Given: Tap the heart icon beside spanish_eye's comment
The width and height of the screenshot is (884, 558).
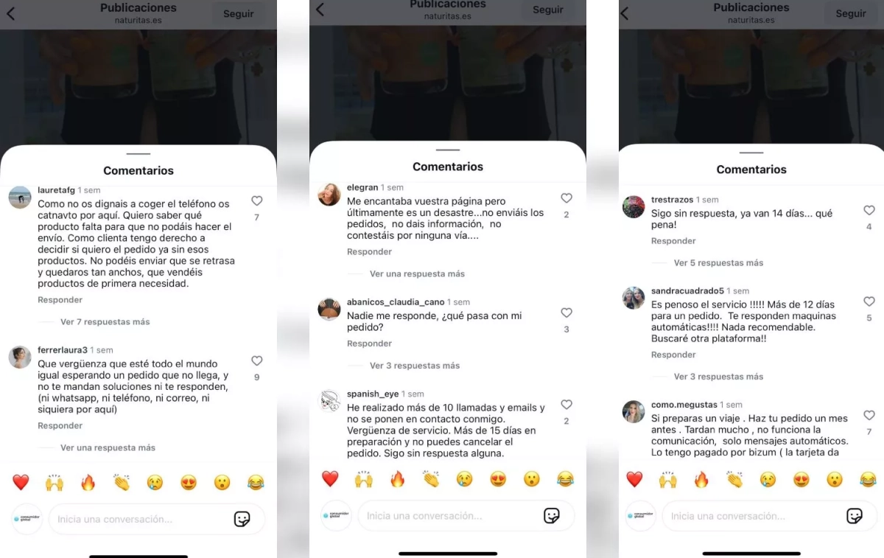Looking at the screenshot, I should [x=566, y=405].
